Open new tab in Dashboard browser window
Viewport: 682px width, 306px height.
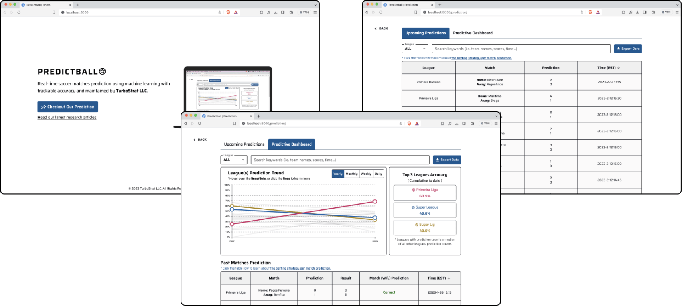[x=259, y=116]
